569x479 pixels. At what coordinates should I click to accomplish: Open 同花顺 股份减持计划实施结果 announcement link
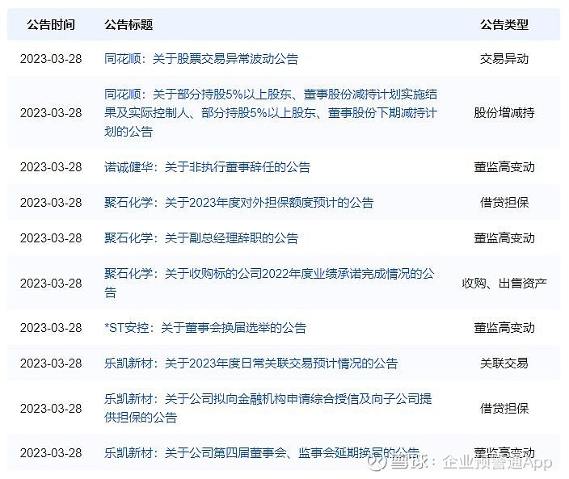(271, 113)
